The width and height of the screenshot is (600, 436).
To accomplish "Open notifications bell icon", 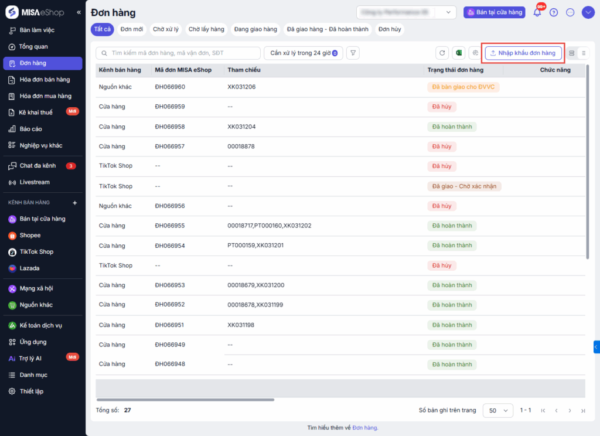I will click(x=537, y=13).
